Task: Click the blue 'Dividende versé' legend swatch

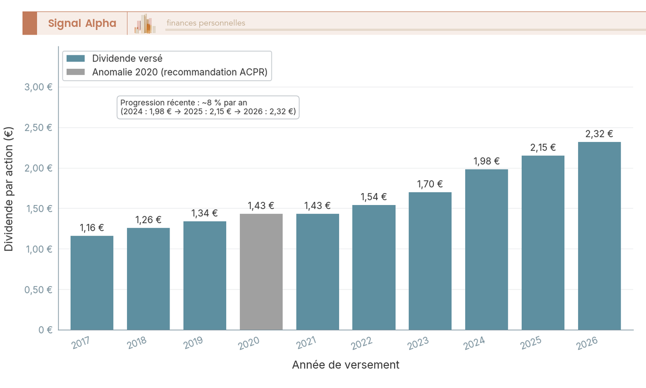Action: pos(75,58)
